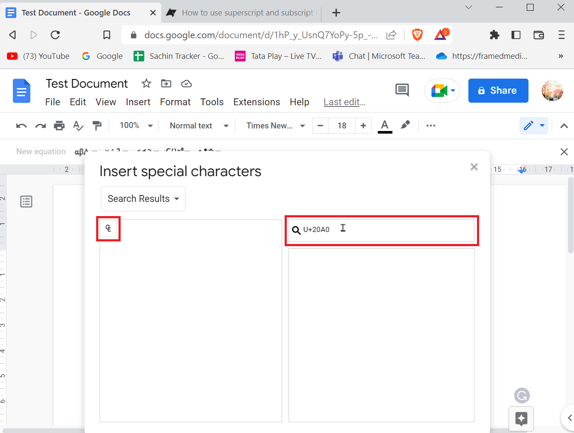Open the Extensions menu

[257, 102]
